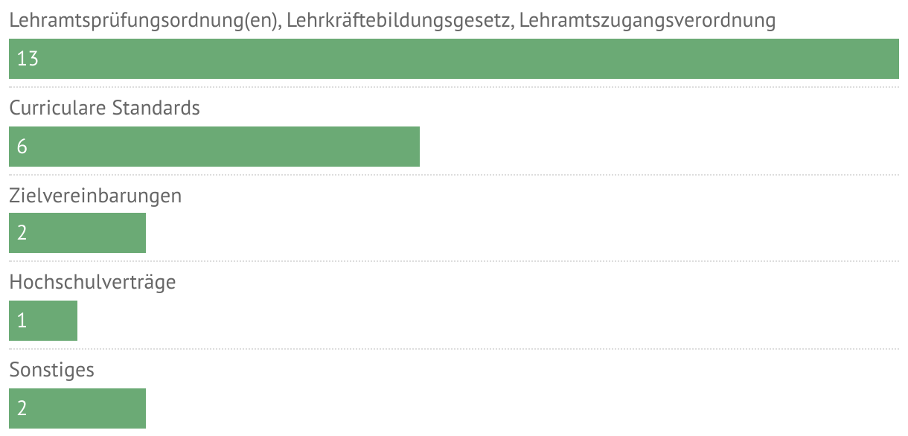Click the longest green bar with value 13
The height and width of the screenshot is (436, 908).
454,59
